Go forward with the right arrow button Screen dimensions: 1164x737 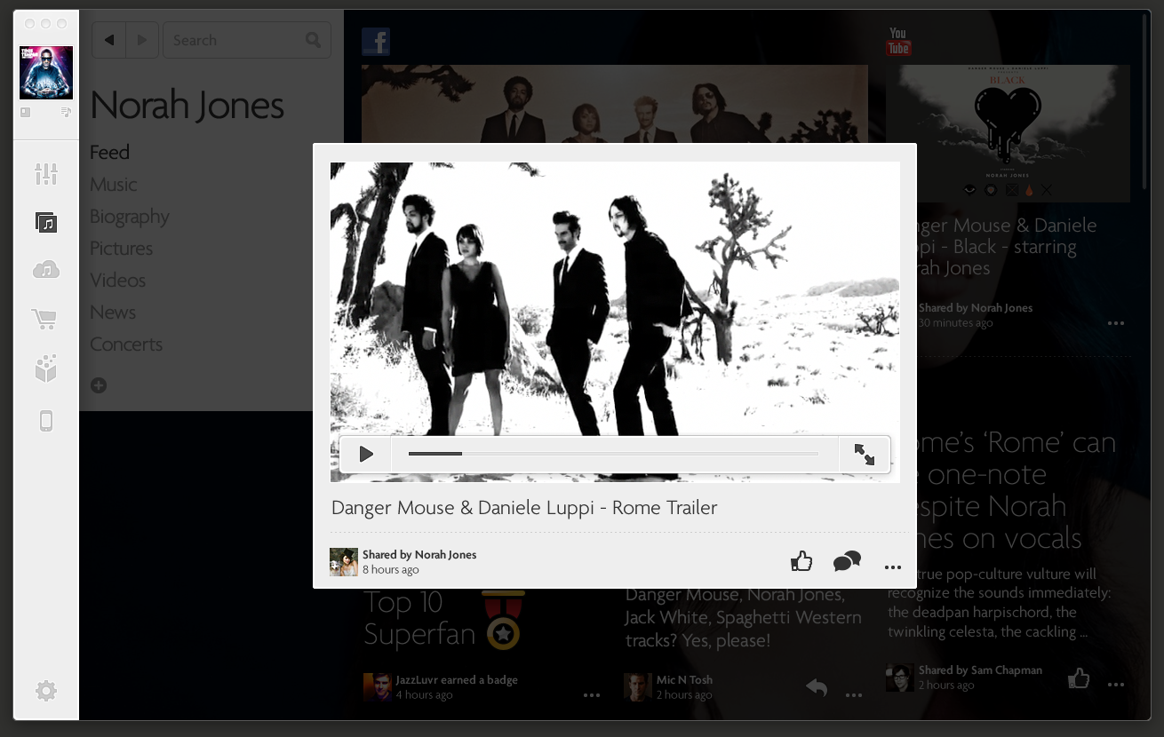point(142,40)
